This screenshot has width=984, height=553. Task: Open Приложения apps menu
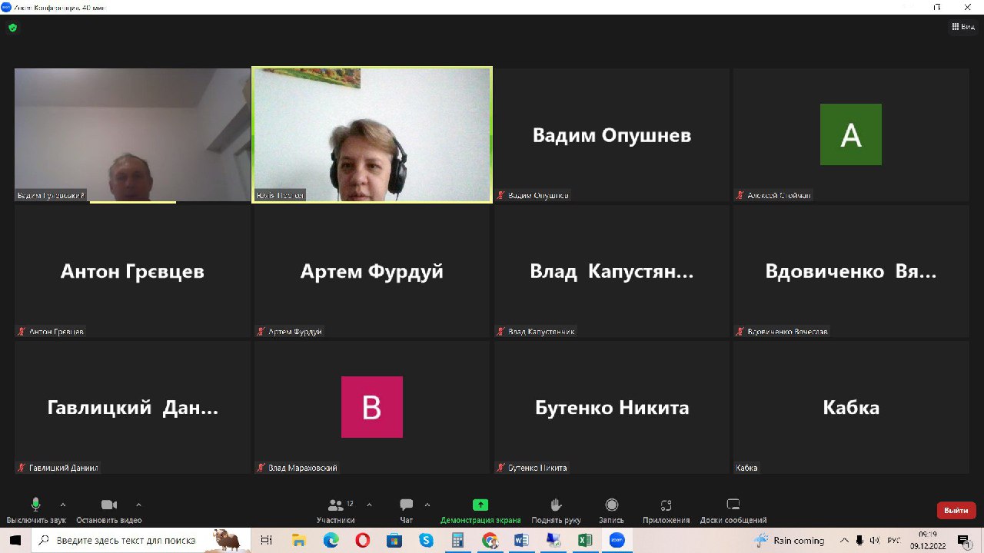point(666,510)
